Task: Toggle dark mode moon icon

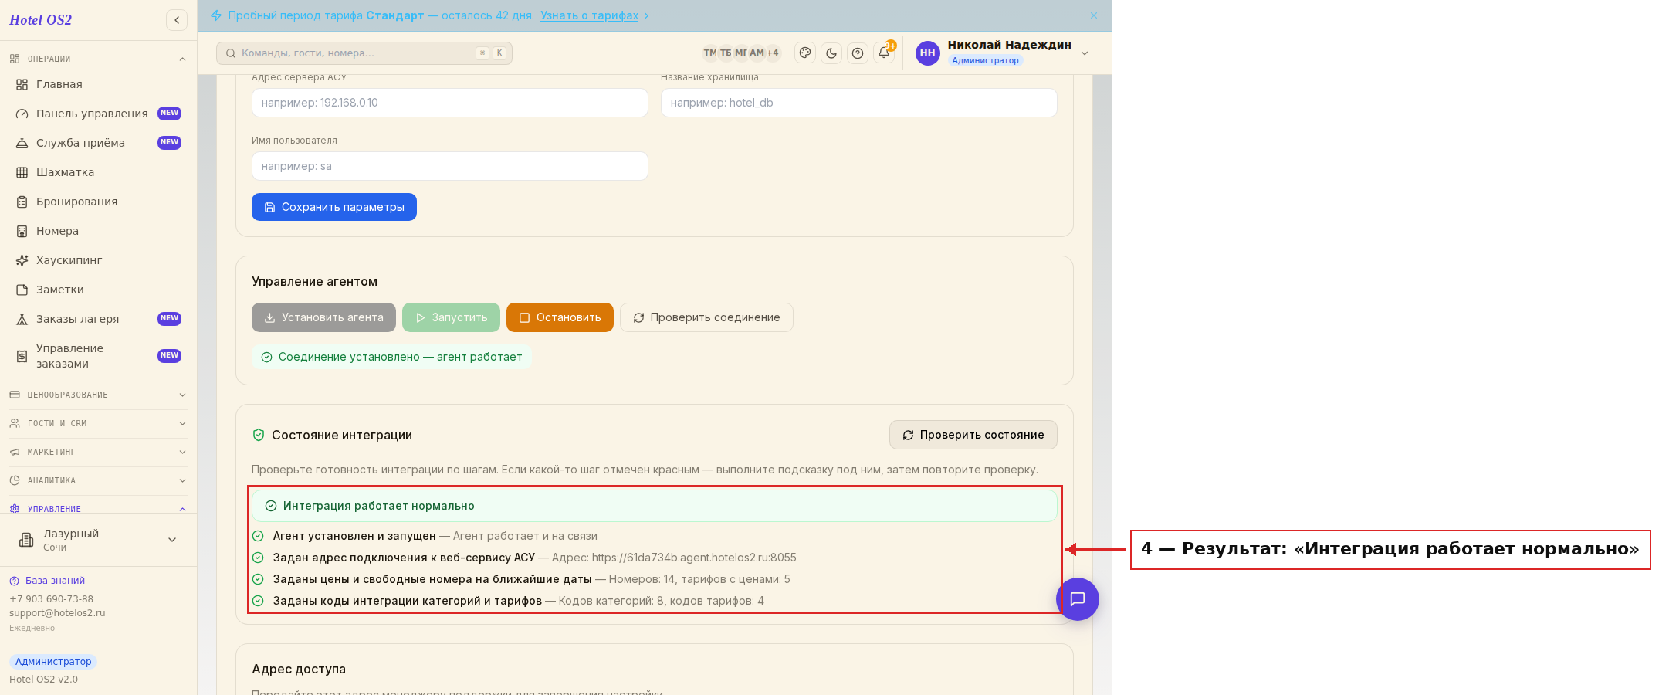Action: point(831,53)
